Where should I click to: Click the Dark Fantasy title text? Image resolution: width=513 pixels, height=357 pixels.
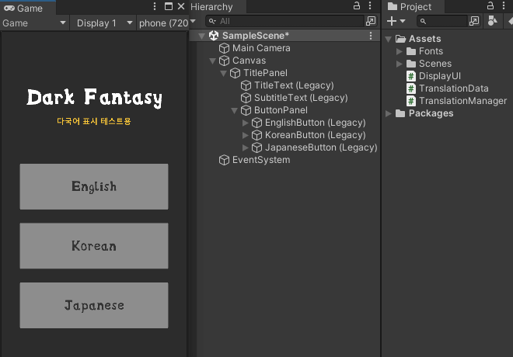(x=94, y=97)
